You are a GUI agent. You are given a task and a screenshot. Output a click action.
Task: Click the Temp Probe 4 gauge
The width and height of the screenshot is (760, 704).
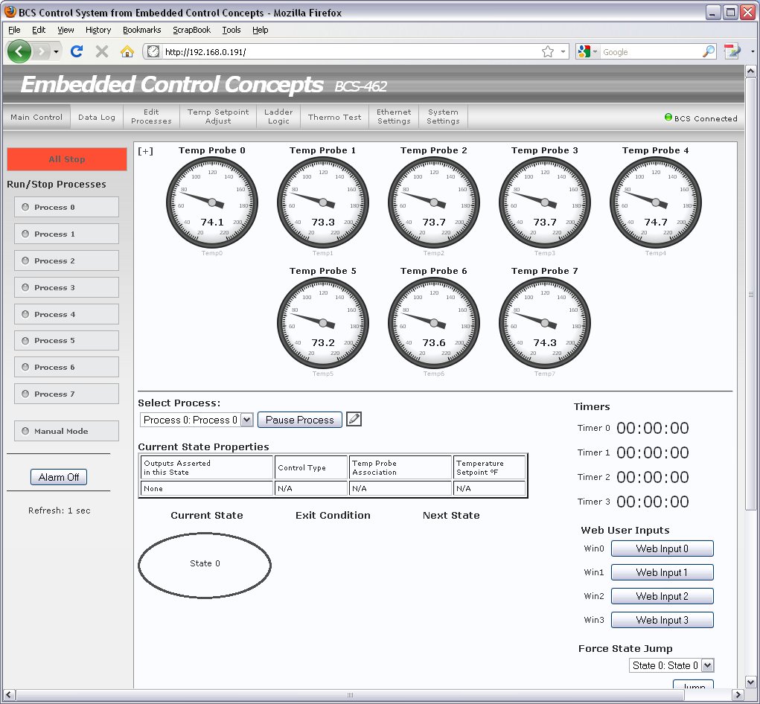[x=656, y=202]
